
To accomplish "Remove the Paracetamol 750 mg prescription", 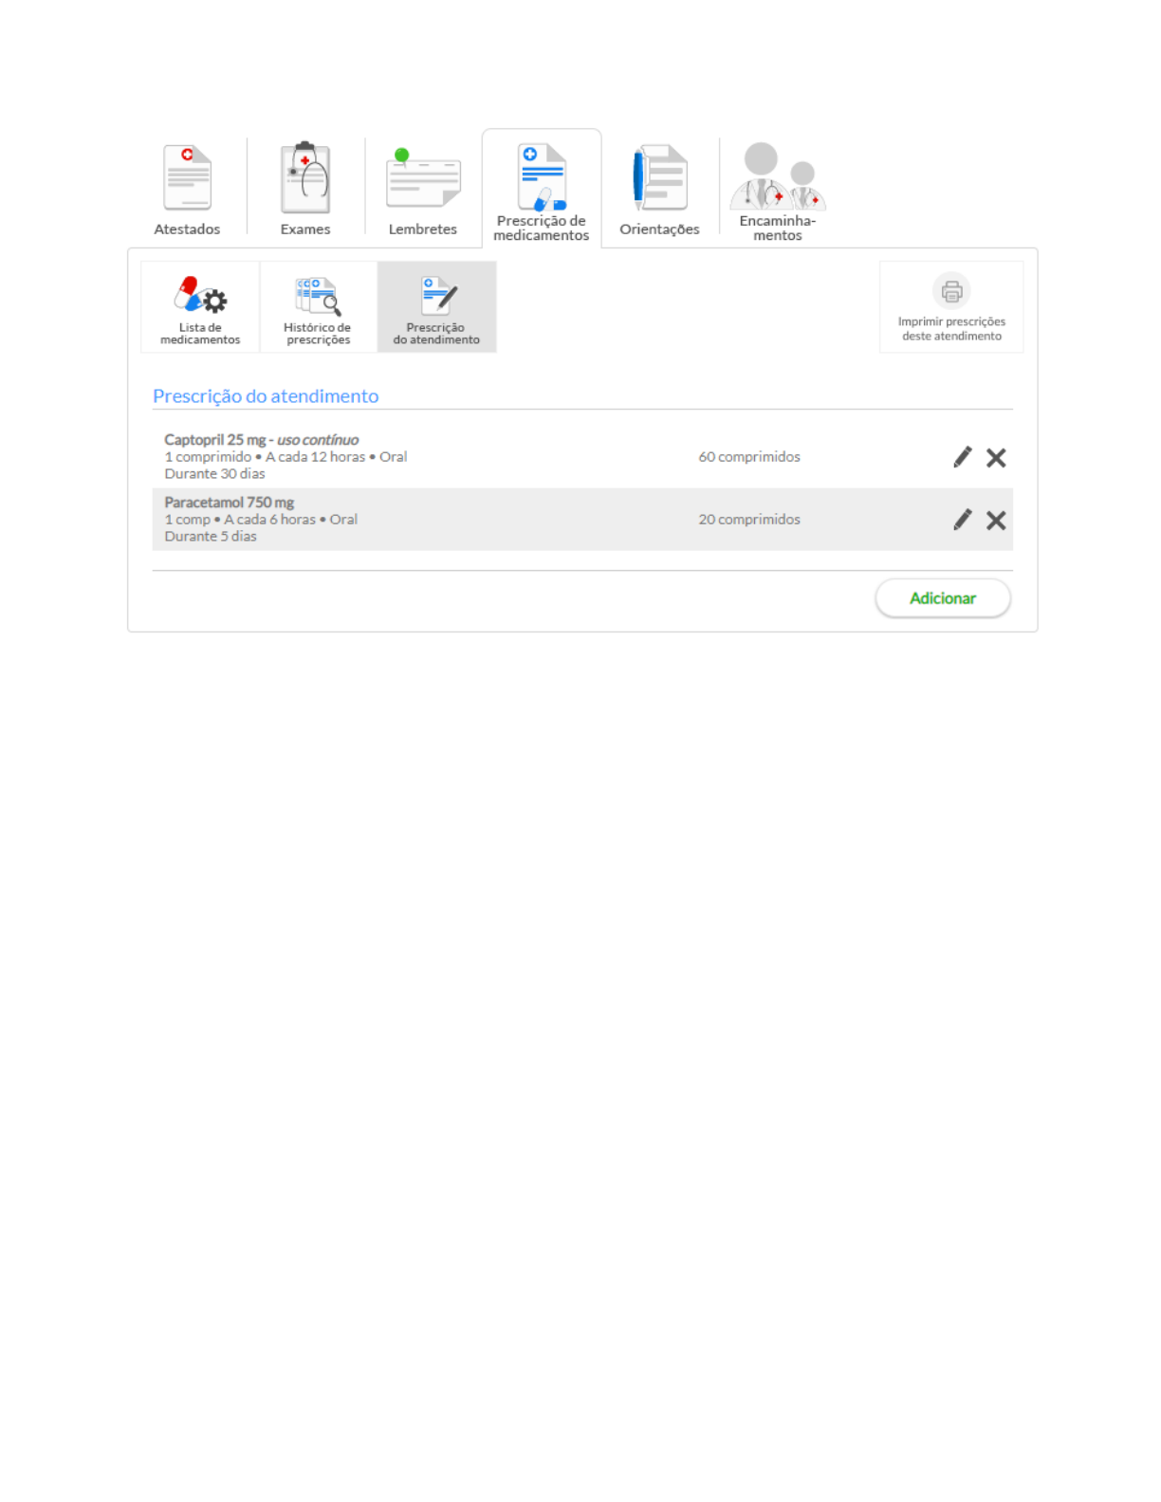I will (x=996, y=521).
